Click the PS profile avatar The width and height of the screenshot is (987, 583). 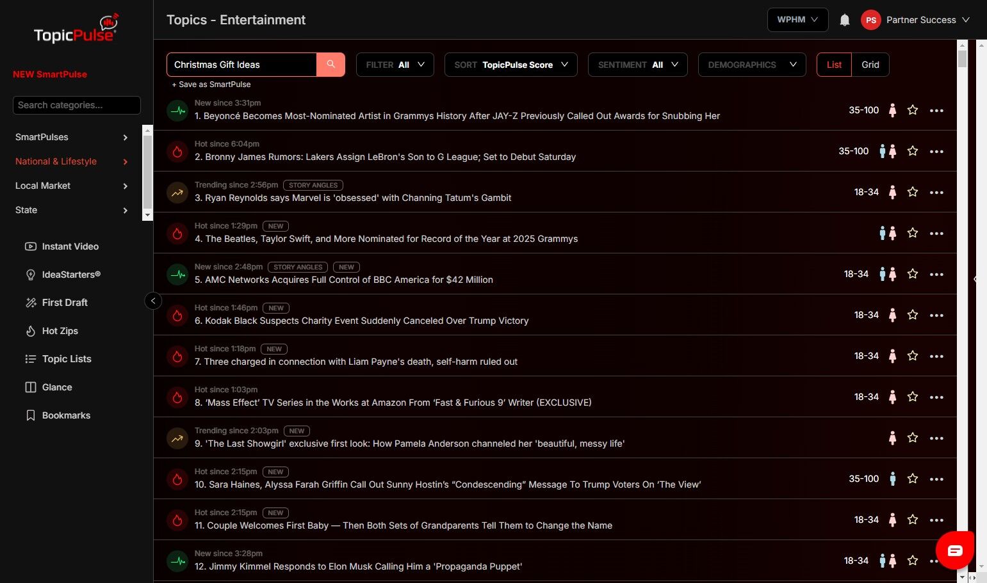coord(871,20)
